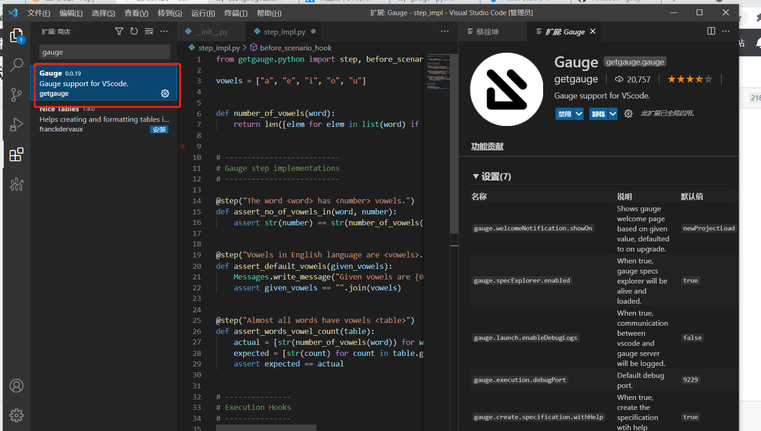The image size is (761, 431).
Task: Click the Accounts icon in activity bar
Action: 17,386
